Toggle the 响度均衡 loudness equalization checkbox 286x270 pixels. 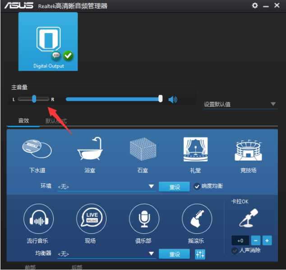pos(197,186)
